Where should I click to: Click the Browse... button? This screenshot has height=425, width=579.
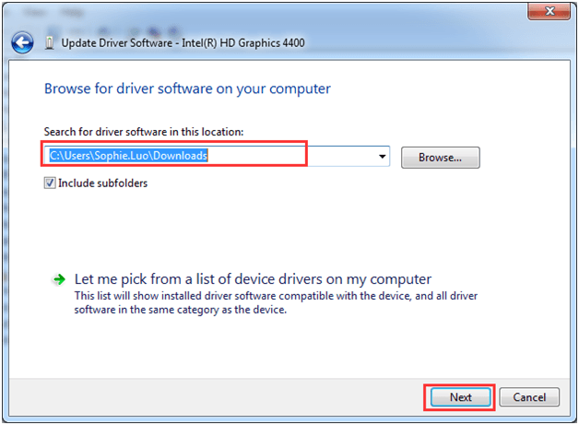point(440,158)
